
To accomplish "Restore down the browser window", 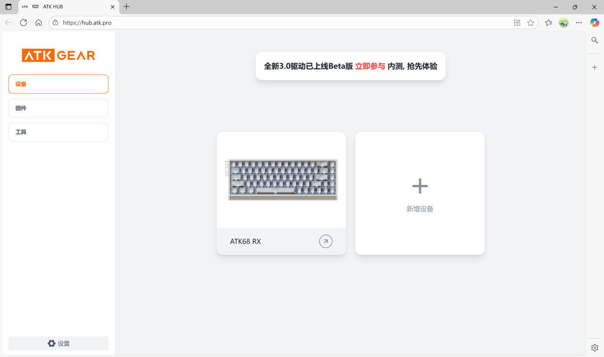I will (x=575, y=7).
